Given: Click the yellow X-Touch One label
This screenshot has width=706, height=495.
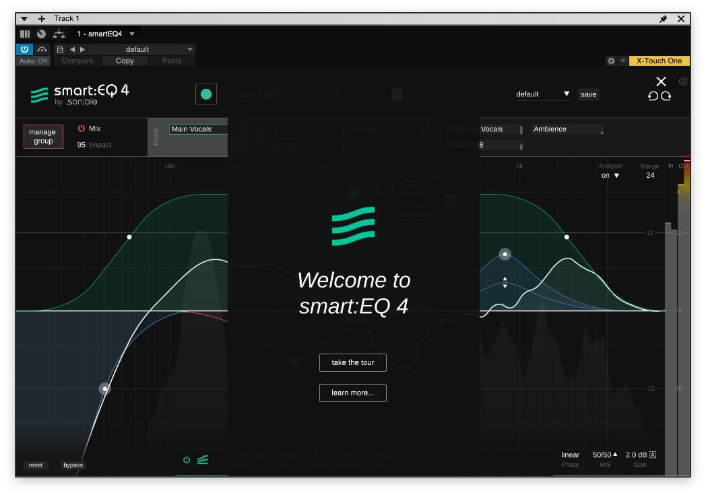Looking at the screenshot, I should point(659,61).
